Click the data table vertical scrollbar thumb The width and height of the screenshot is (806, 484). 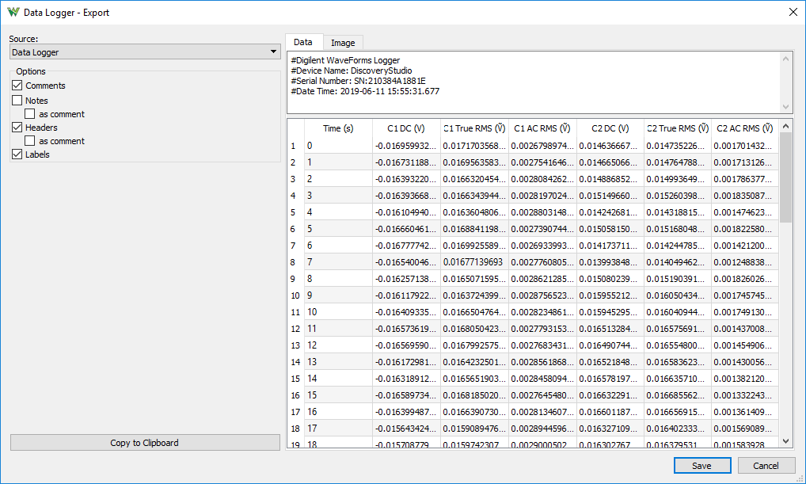[x=785, y=177]
